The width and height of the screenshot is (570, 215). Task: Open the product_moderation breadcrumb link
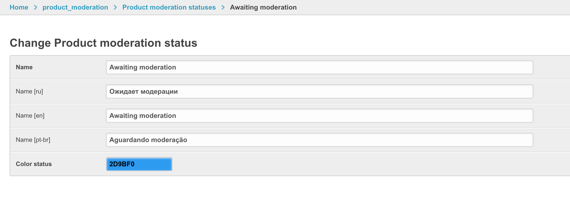[x=75, y=7]
